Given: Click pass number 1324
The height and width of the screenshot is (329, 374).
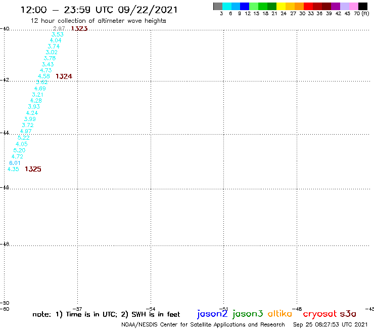Looking at the screenshot, I should point(64,76).
